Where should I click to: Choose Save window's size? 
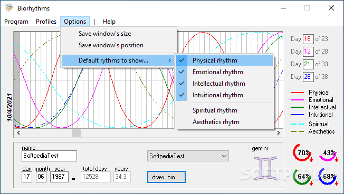click(119, 34)
